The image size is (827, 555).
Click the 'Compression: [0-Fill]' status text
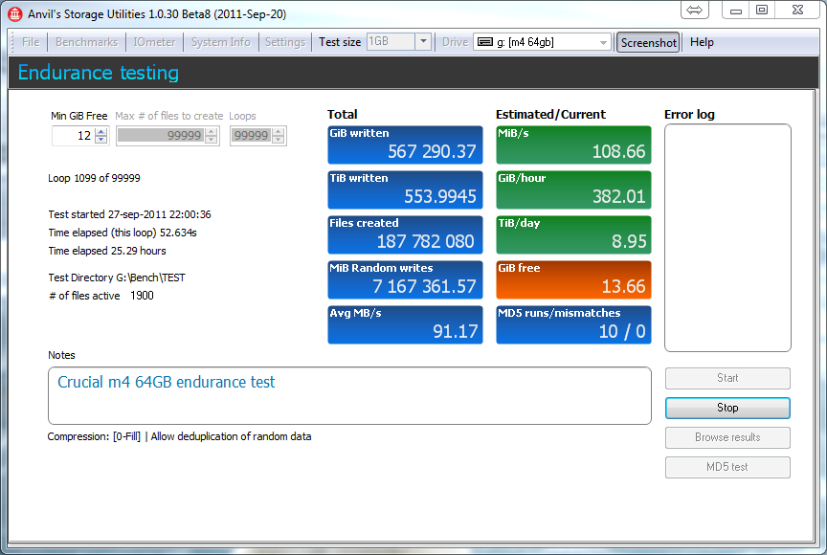[94, 436]
